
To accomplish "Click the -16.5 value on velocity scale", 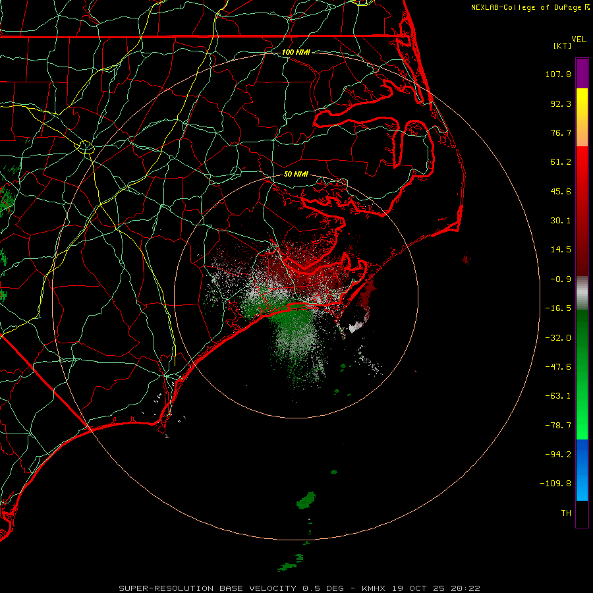I will click(x=558, y=308).
